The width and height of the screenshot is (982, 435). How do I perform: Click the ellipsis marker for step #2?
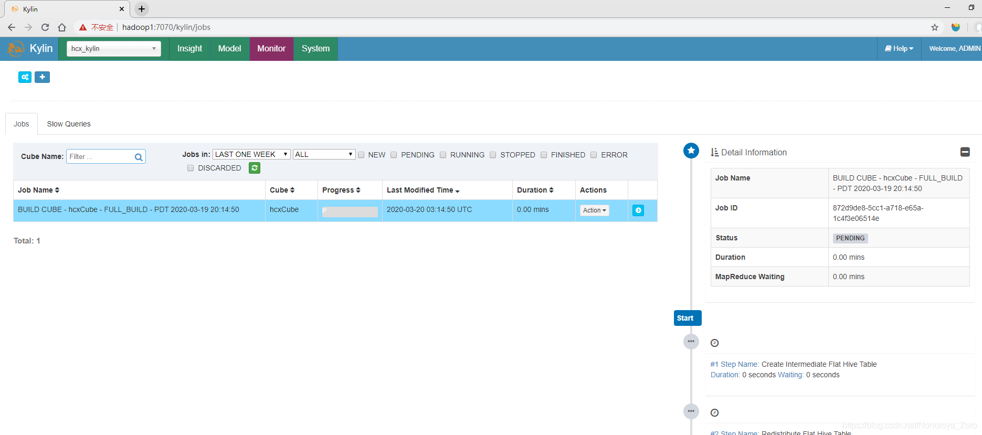[x=691, y=411]
